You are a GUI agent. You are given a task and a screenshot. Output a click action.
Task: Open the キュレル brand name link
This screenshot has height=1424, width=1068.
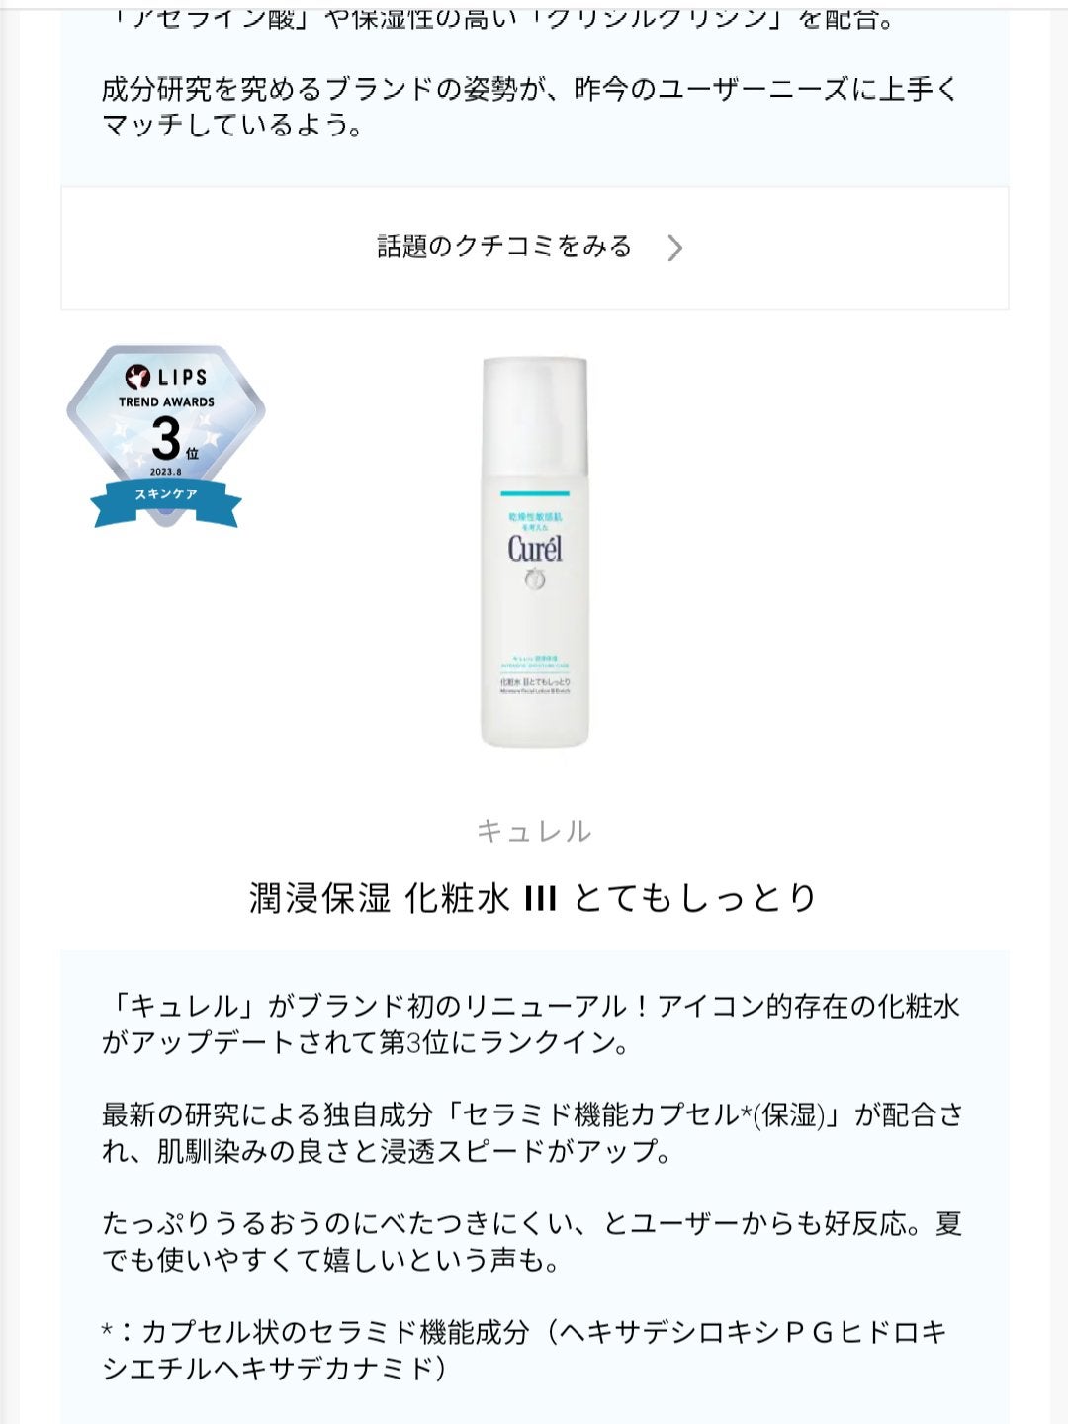pos(534,831)
